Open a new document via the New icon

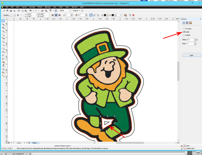tap(4, 11)
